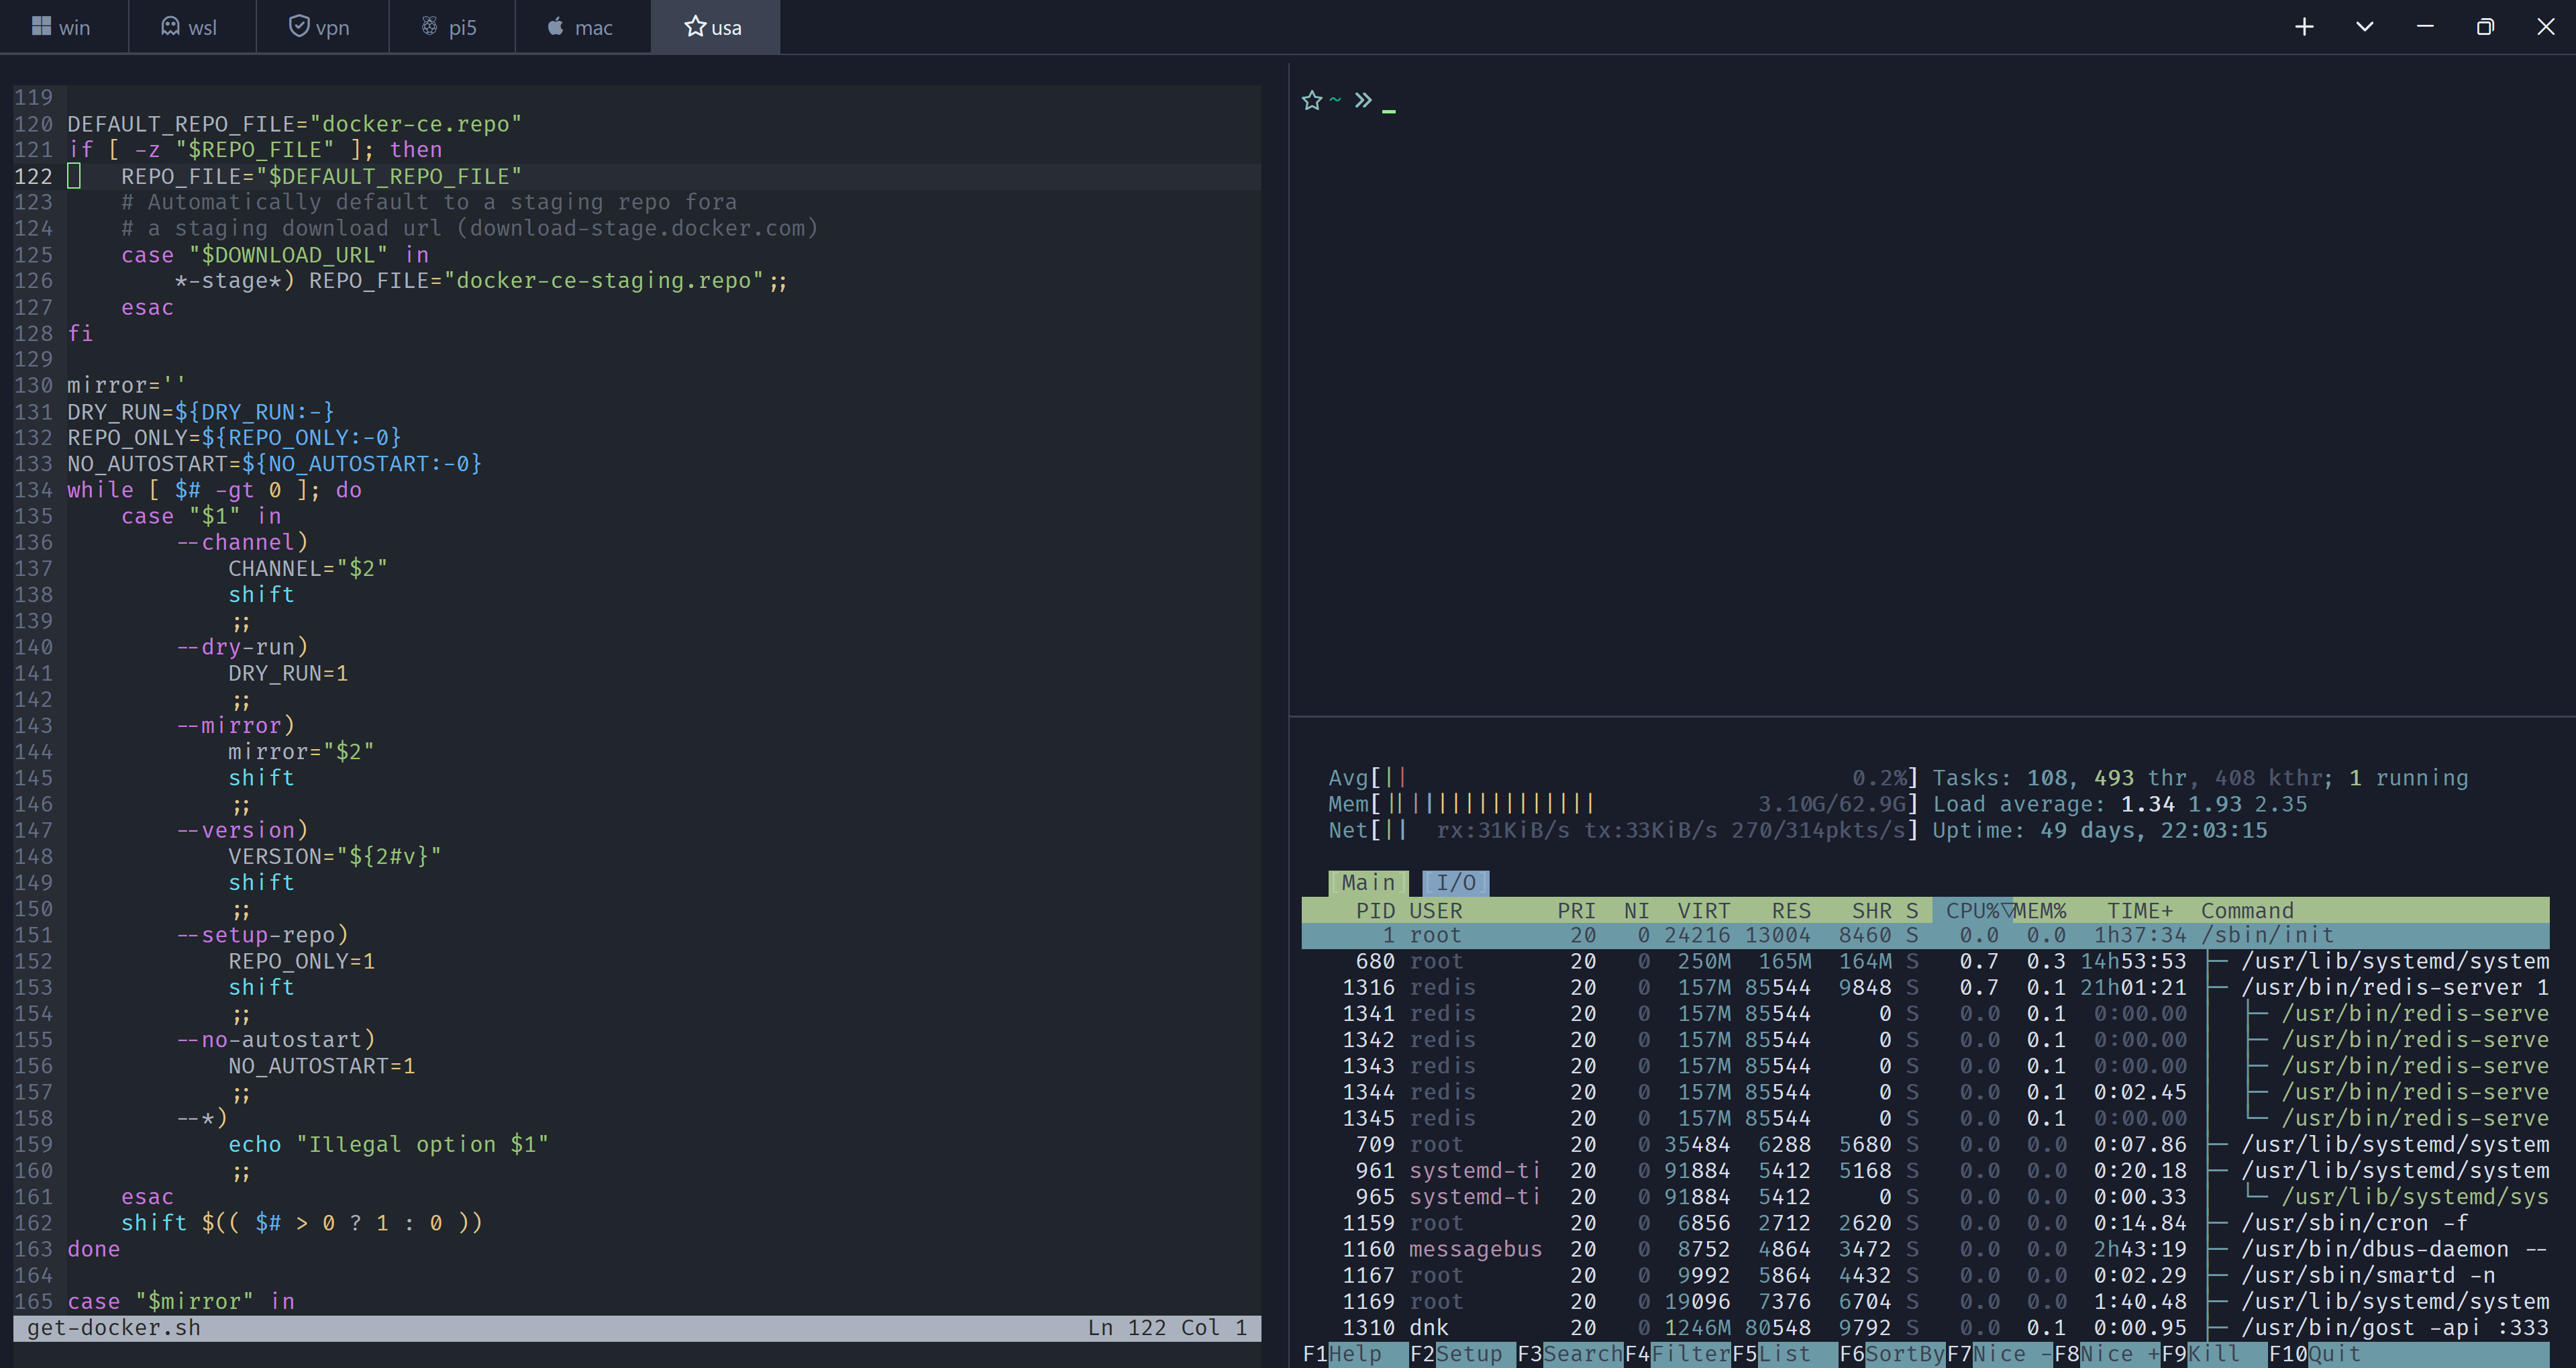Sort htop by CPU% column header

1972,910
